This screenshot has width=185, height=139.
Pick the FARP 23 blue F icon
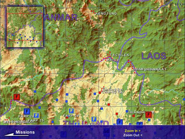[x=94, y=119]
